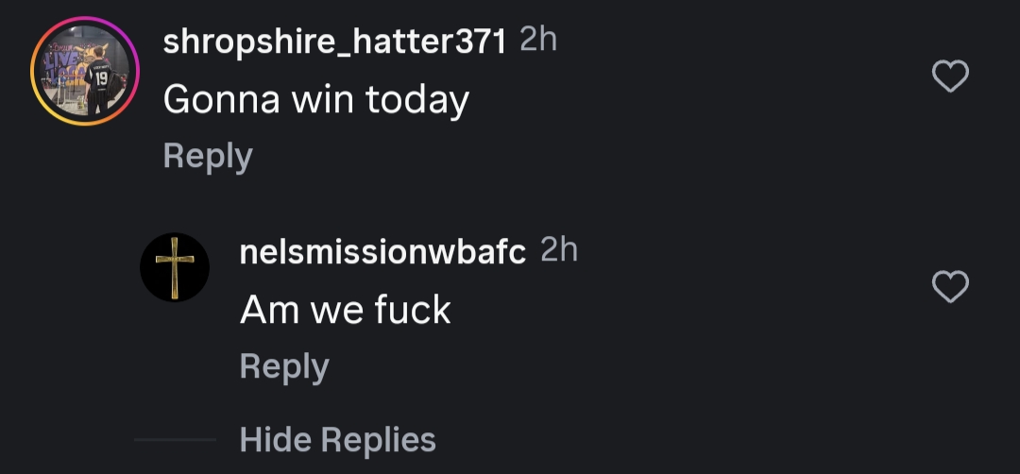Click the 2h timestamp on shropshire_hatter371's comment
The image size is (1020, 474).
[538, 40]
